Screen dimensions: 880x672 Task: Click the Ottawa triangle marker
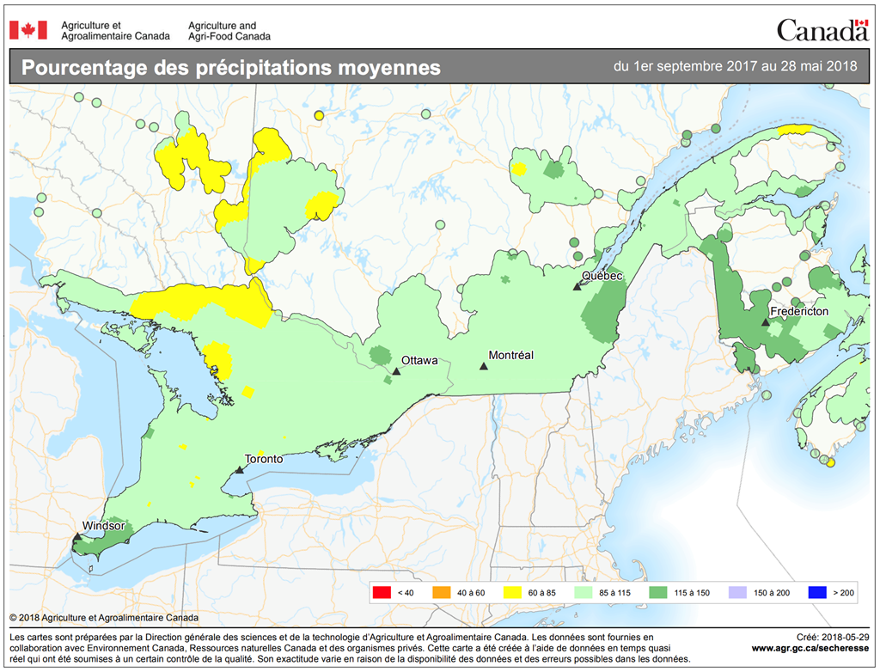(395, 371)
